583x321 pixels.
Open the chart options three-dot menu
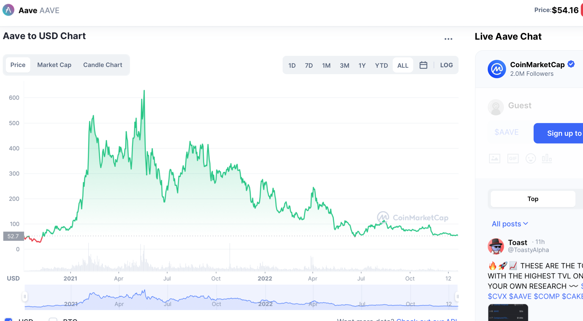pyautogui.click(x=448, y=39)
